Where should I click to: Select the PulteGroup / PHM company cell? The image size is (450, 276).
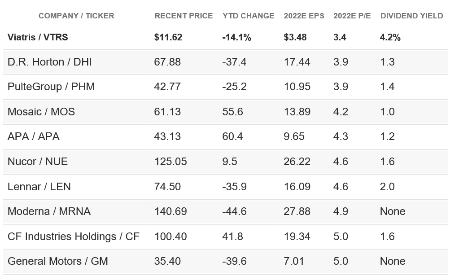pyautogui.click(x=51, y=87)
